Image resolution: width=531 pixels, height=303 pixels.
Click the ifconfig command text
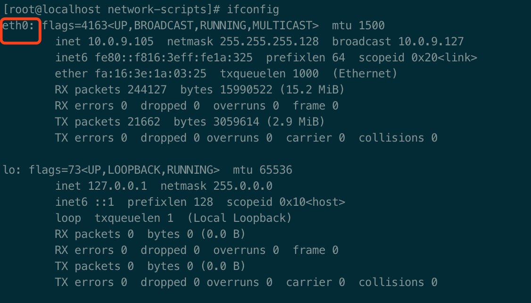(x=253, y=9)
